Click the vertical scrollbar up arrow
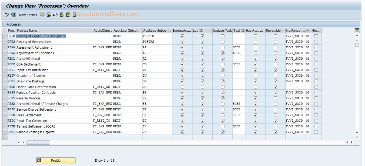The height and width of the screenshot is (166, 365). tap(357, 36)
